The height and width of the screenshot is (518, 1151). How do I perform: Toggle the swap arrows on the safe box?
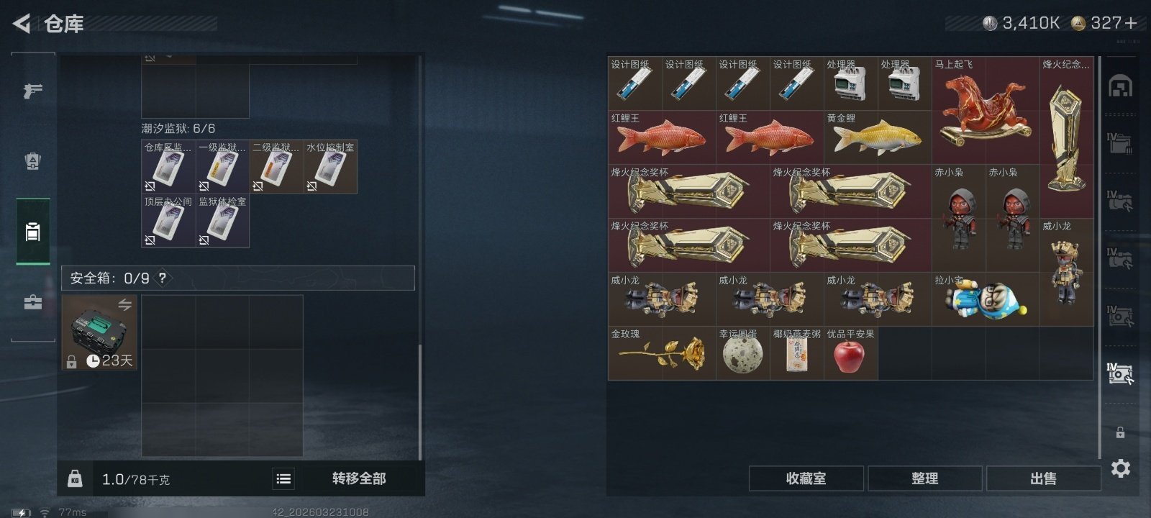pos(124,305)
